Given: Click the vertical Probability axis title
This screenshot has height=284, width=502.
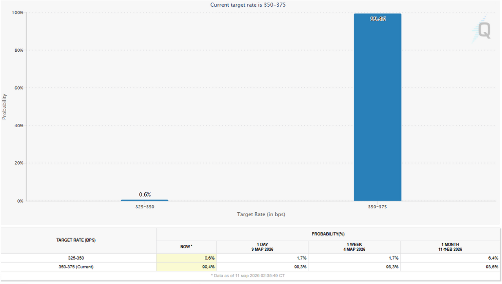Looking at the screenshot, I should (4, 107).
